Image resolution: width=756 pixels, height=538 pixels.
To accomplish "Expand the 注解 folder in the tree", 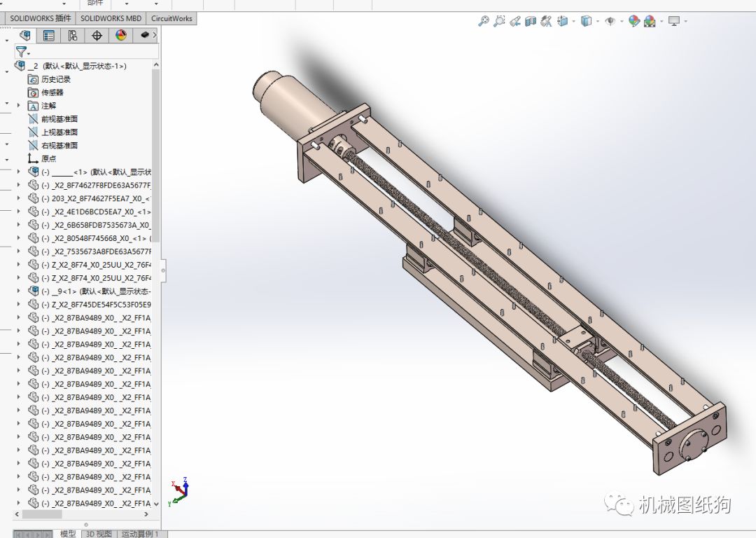I will tap(19, 106).
